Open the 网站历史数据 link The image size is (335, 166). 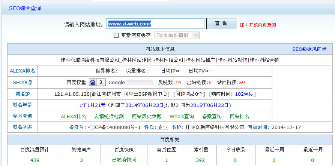(147, 116)
